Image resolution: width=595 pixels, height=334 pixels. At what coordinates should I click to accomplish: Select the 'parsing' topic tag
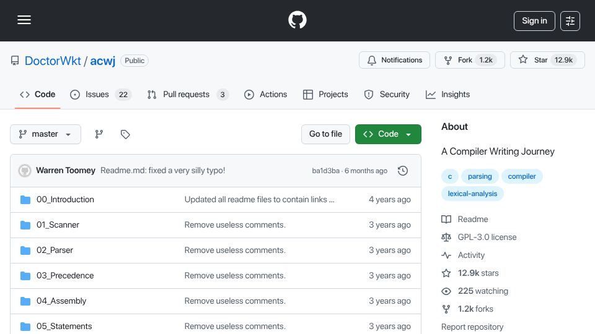click(480, 176)
